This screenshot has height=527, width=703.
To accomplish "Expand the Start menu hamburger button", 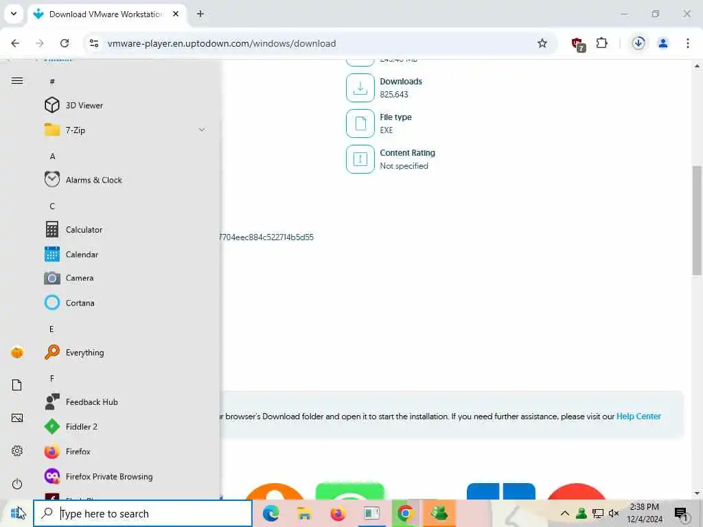I will pyautogui.click(x=17, y=81).
